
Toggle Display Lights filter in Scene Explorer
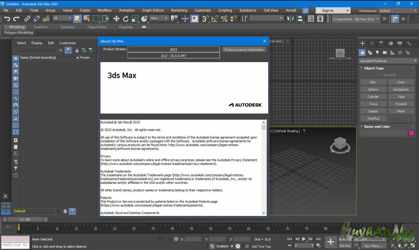tap(16, 72)
